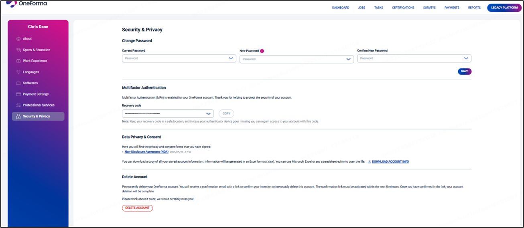Click the red Delete Account button

click(137, 208)
